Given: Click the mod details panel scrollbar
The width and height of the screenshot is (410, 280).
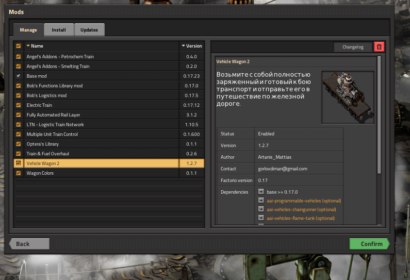Looking at the screenshot, I should pos(379,115).
